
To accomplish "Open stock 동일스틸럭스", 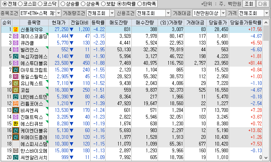I will pyautogui.click(x=34, y=77).
